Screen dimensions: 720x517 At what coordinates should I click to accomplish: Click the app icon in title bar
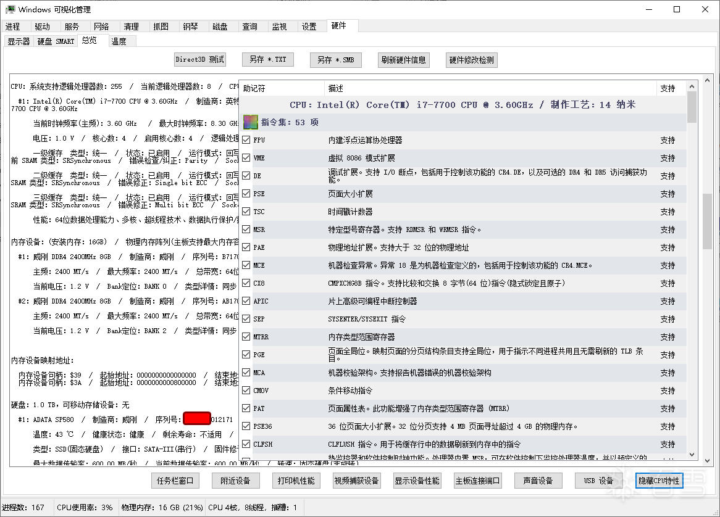(10, 9)
